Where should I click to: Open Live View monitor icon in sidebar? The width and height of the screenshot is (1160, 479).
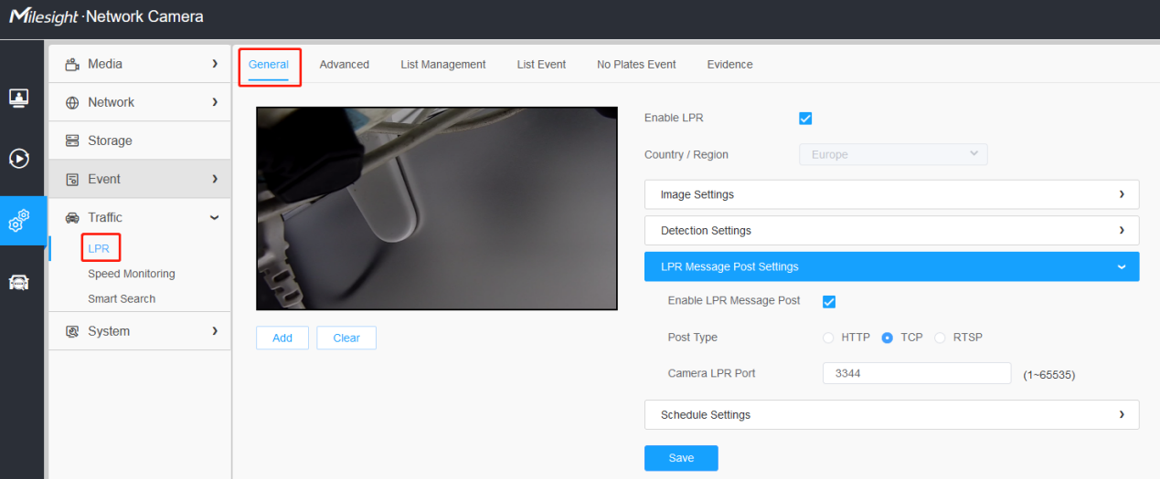(x=18, y=98)
